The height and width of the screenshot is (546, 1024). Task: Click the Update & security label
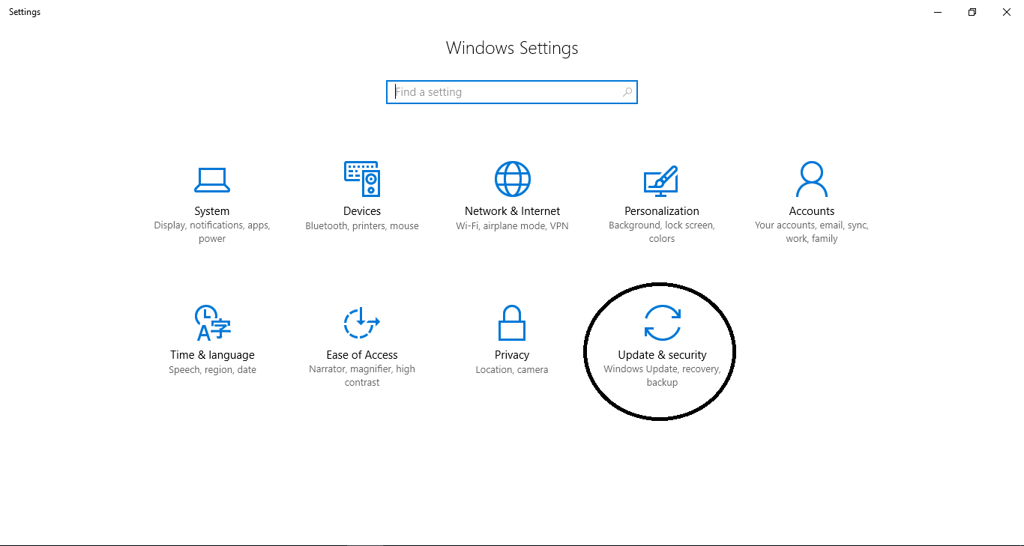662,355
